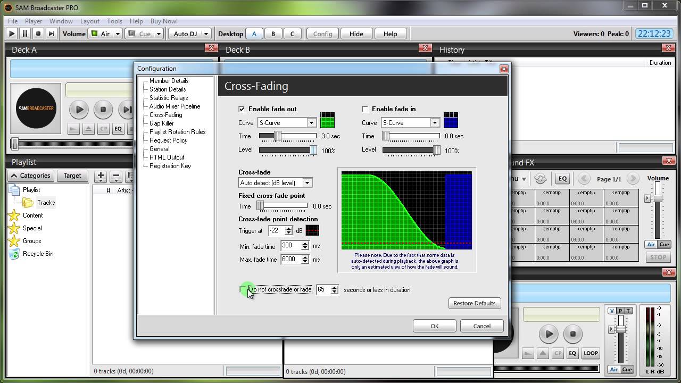Switch to Desktop B tab
Screen dimensions: 681x383
pos(273,34)
